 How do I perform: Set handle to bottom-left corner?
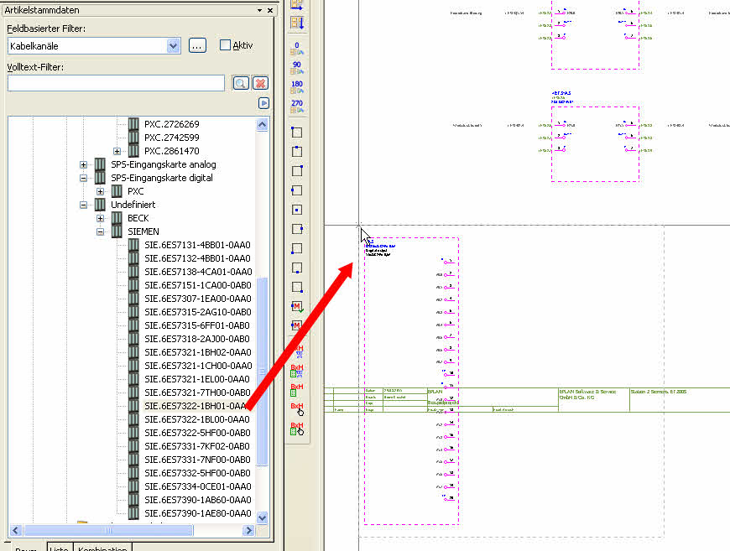click(296, 248)
